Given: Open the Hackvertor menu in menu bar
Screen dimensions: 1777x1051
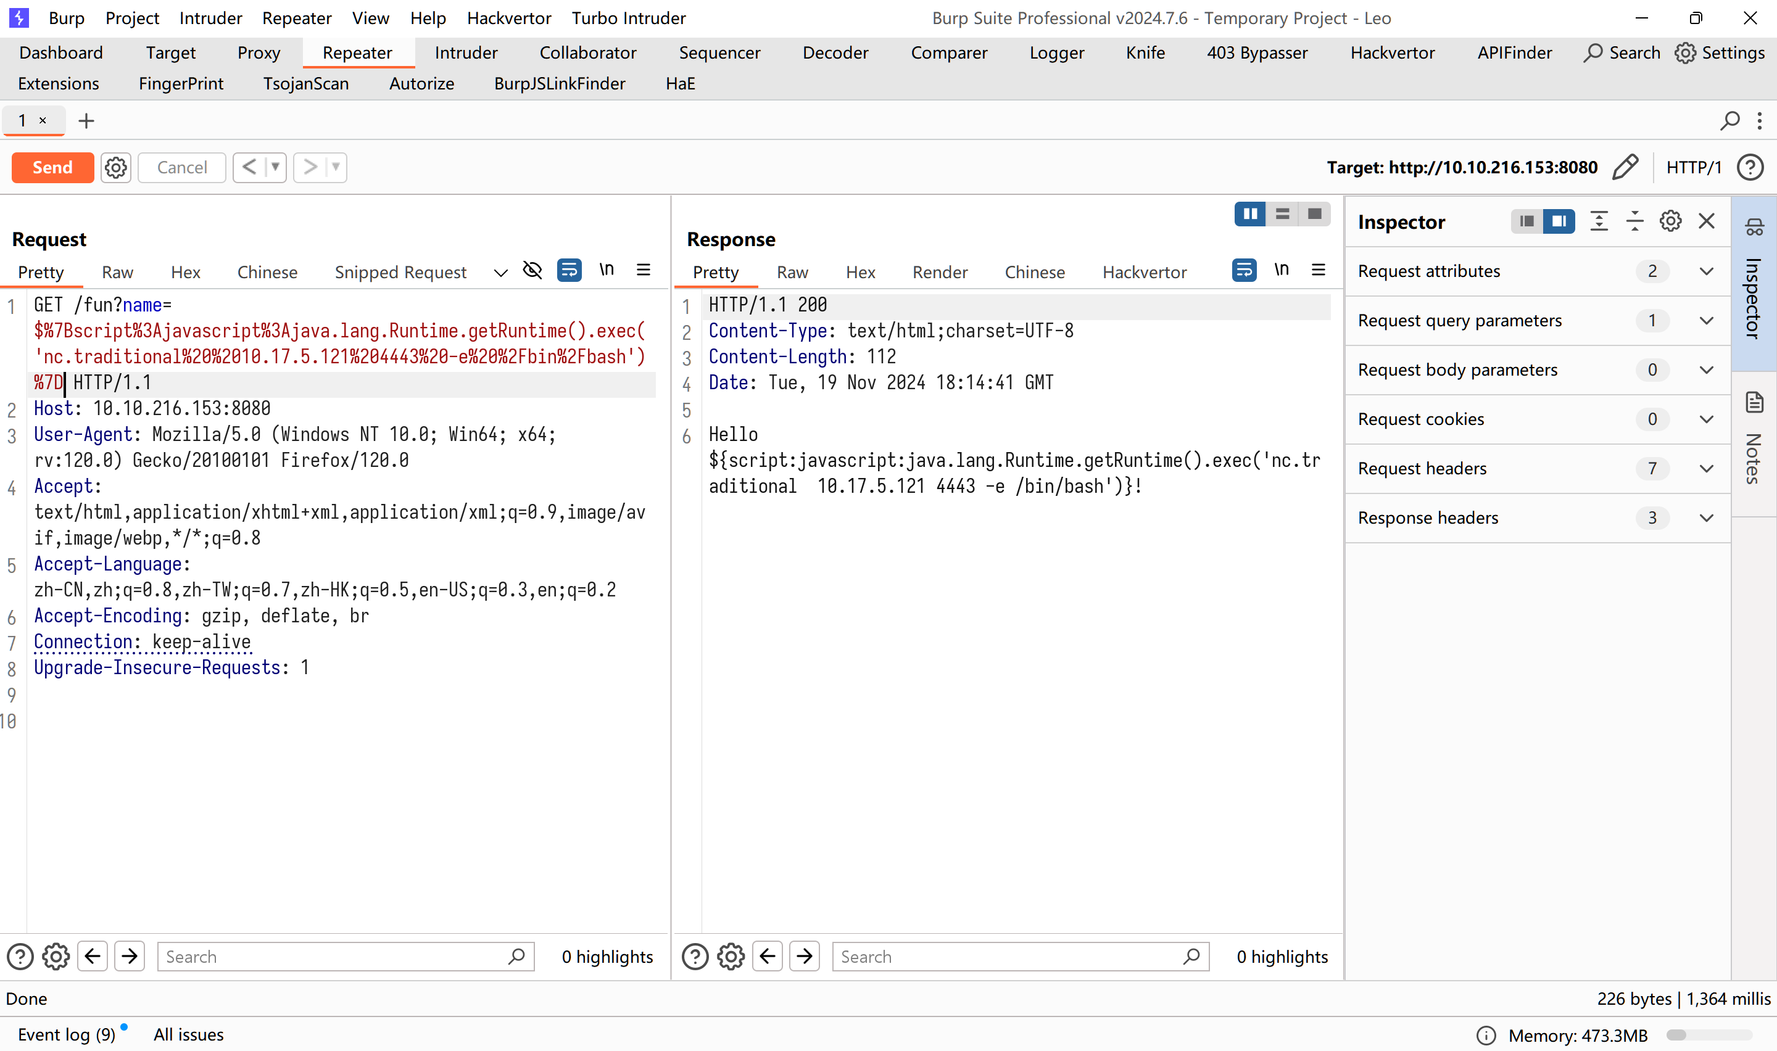Looking at the screenshot, I should pyautogui.click(x=508, y=19).
